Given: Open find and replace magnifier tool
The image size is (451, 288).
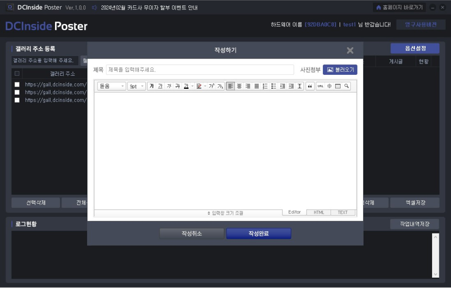Looking at the screenshot, I should click(346, 86).
